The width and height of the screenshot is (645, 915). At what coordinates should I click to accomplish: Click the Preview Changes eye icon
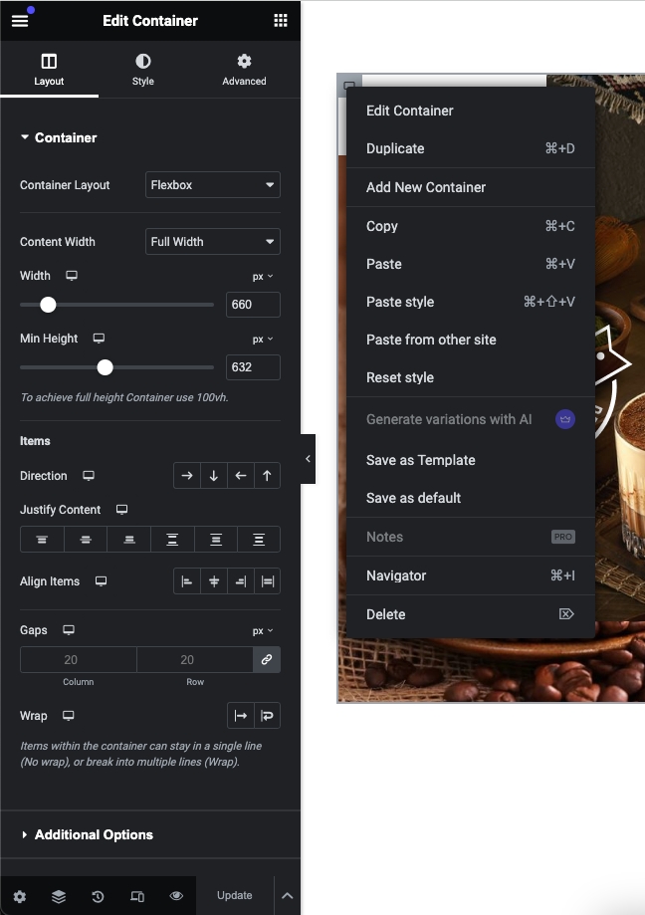point(176,895)
